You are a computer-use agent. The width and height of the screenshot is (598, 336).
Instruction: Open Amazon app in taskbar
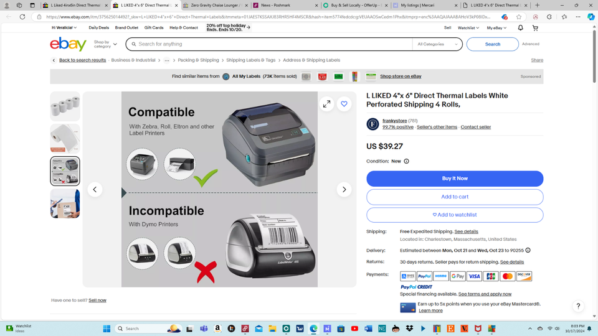(x=217, y=329)
